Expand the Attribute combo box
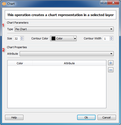 (x=67, y=54)
